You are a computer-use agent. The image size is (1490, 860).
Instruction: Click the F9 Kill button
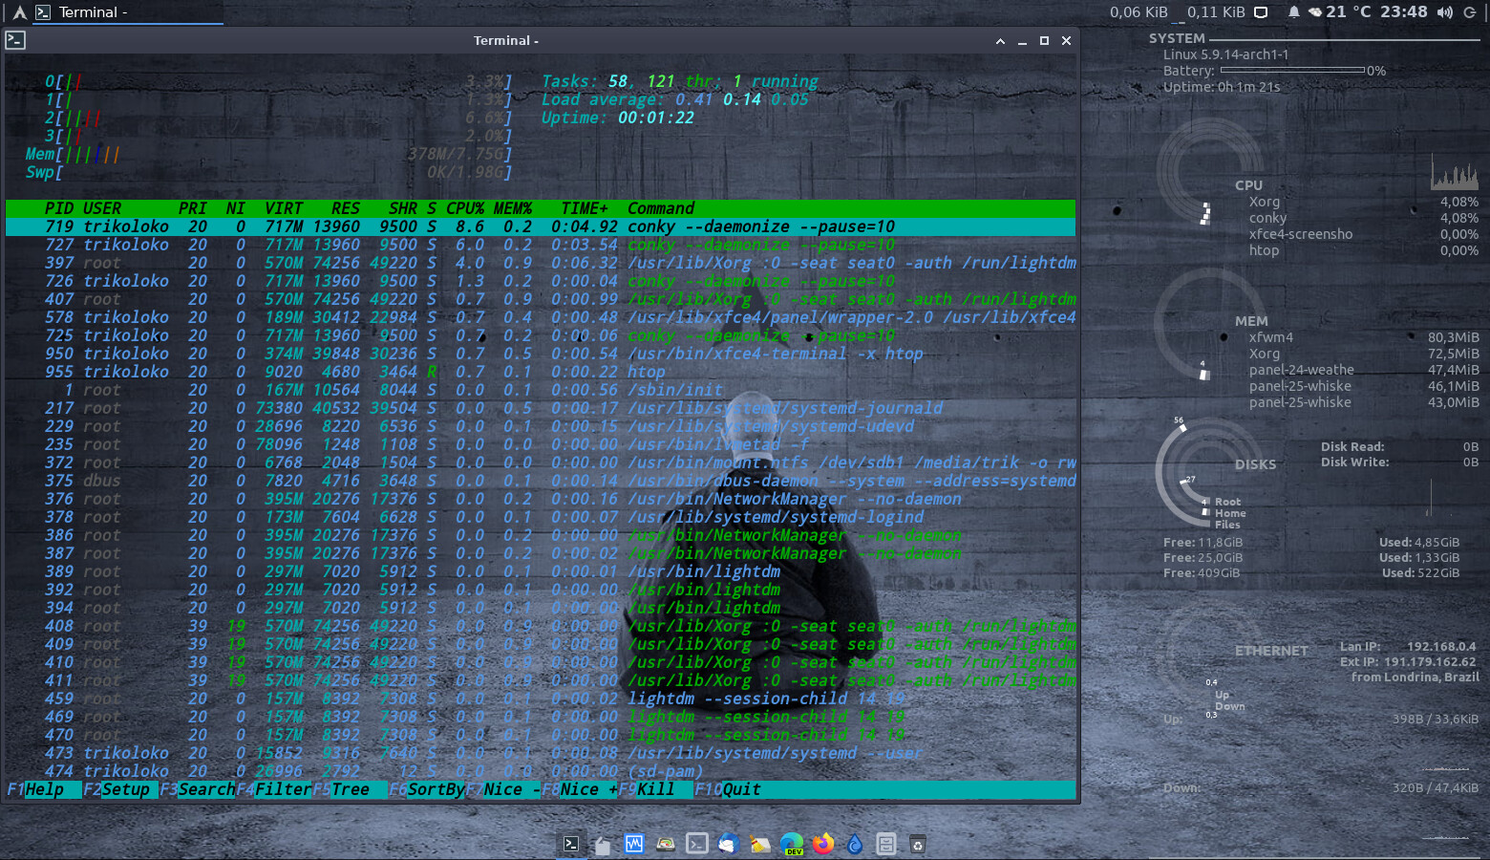(655, 789)
